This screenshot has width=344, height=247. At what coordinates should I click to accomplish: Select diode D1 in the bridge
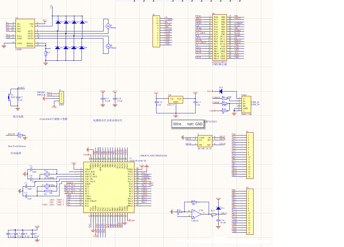58,22
